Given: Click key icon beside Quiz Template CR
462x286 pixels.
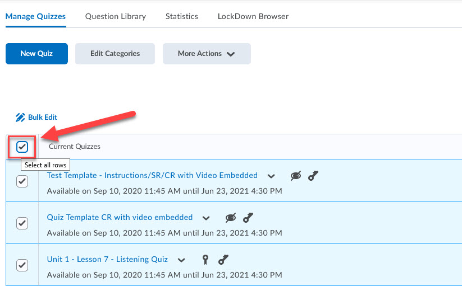Looking at the screenshot, I should pyautogui.click(x=248, y=218).
